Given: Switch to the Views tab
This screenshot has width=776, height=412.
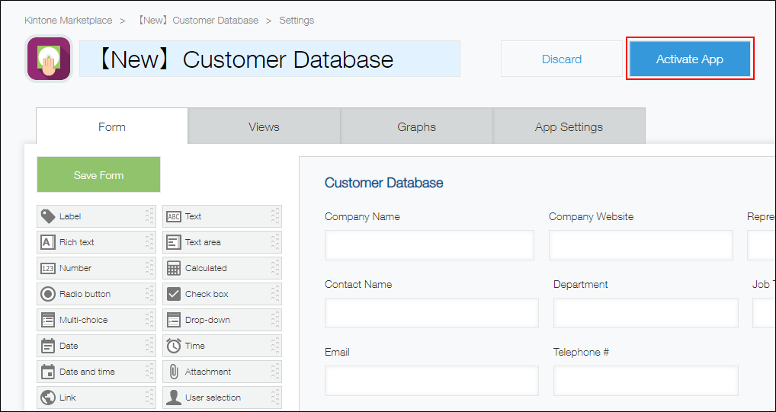Looking at the screenshot, I should coord(264,127).
